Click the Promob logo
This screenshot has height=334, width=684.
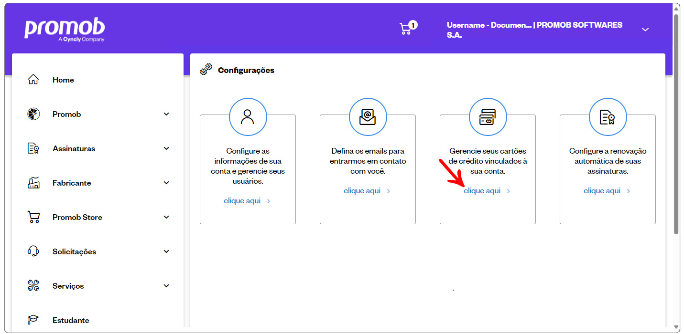click(x=65, y=31)
